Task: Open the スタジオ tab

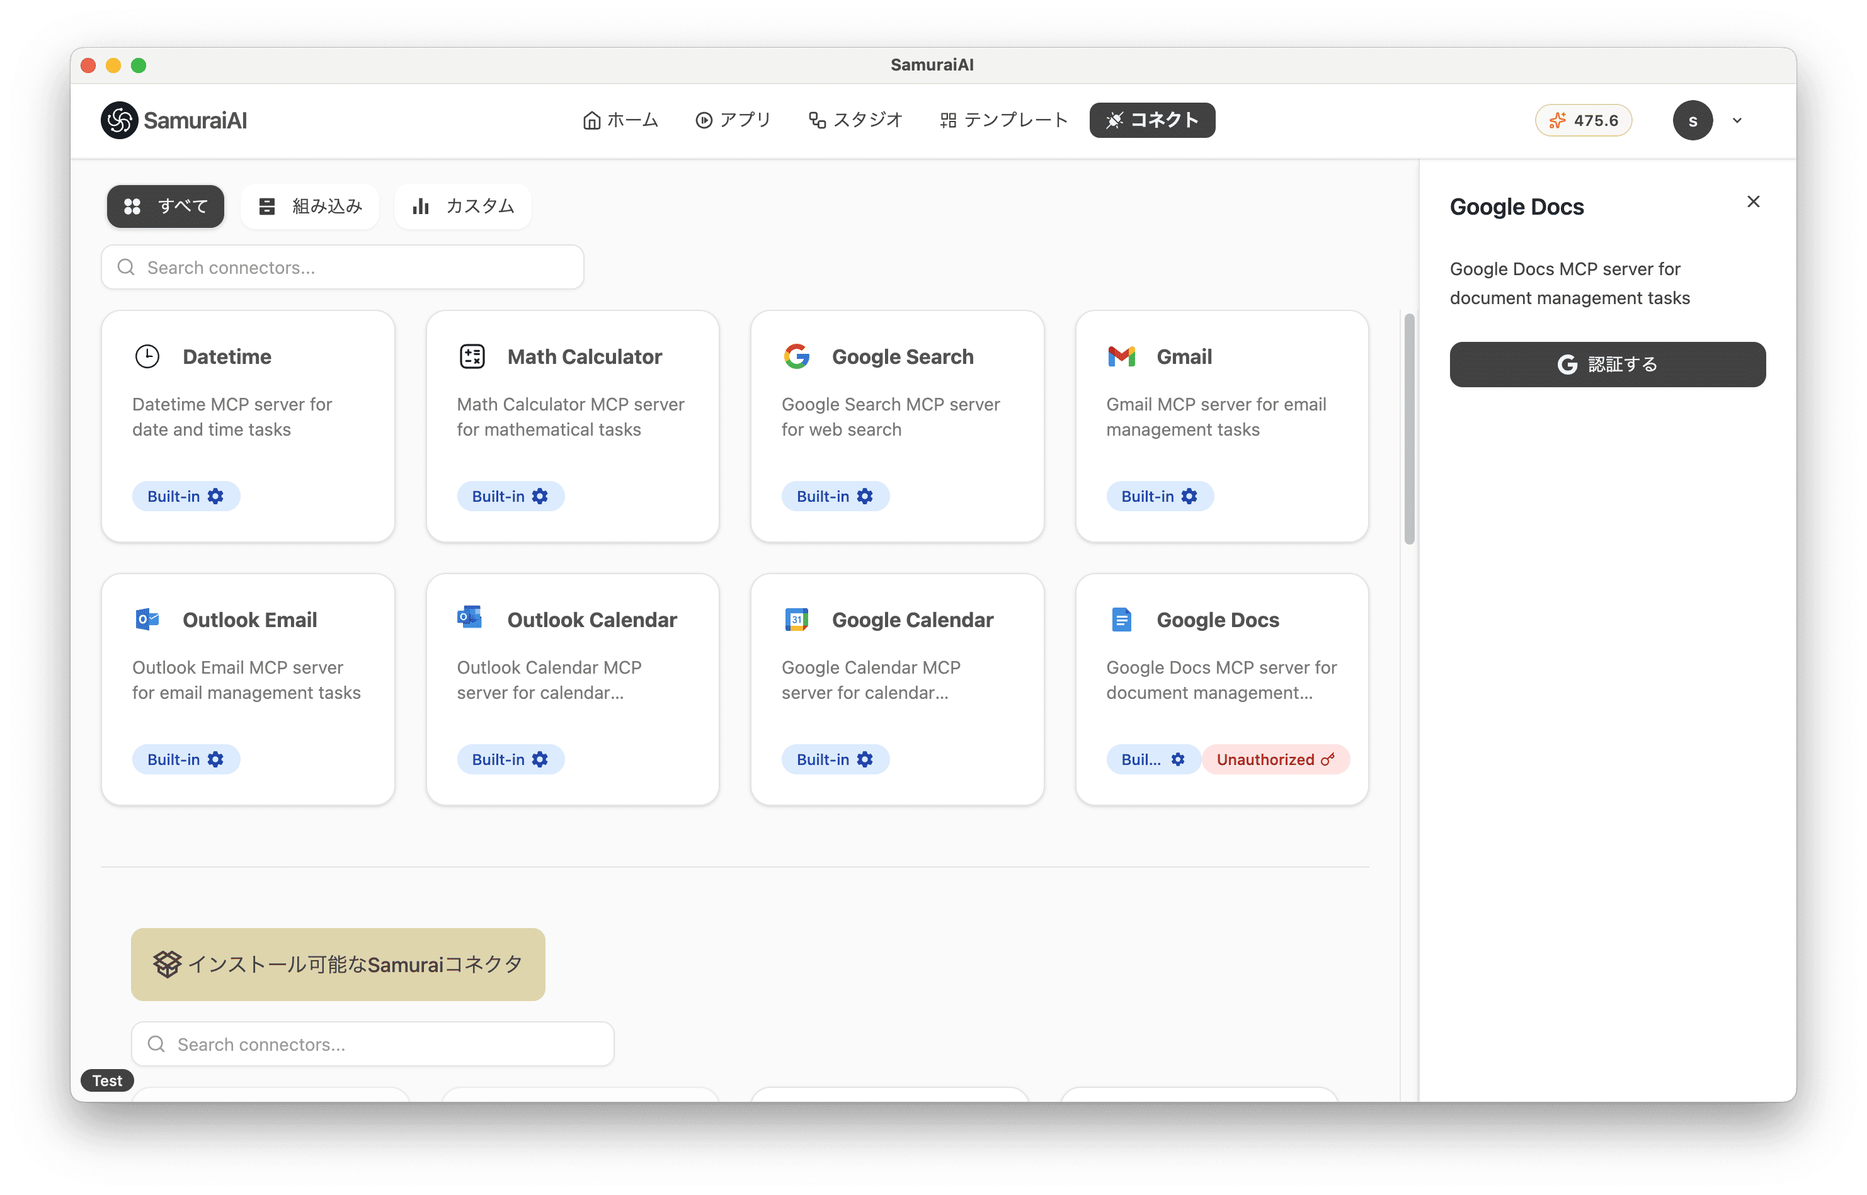Action: tap(855, 120)
